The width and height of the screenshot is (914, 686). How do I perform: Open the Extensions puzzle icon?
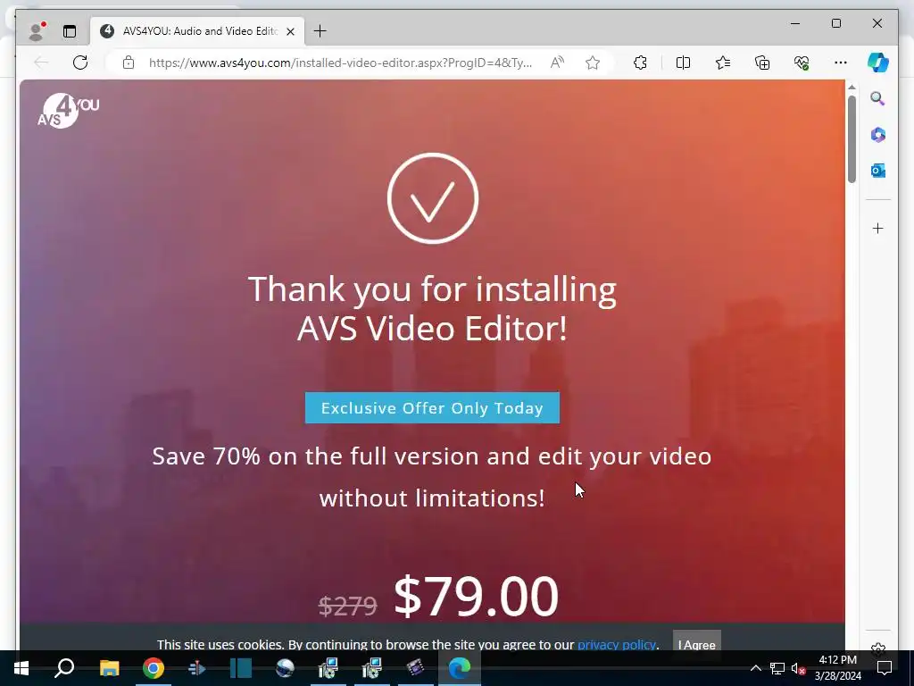coord(640,63)
